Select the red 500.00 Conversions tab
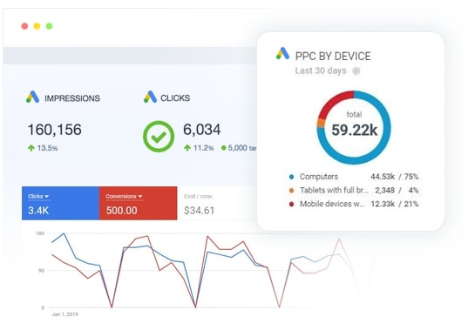 (x=138, y=203)
